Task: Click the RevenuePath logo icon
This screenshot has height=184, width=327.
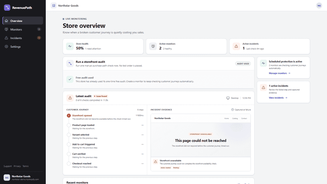Action: (x=7, y=8)
